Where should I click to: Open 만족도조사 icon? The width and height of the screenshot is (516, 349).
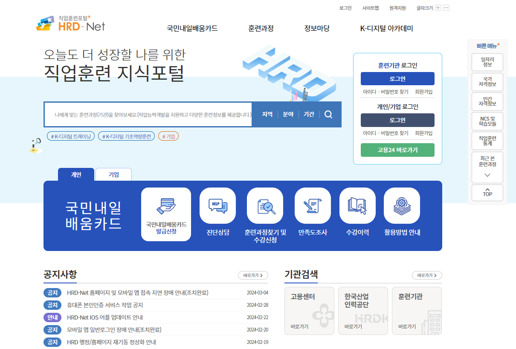[x=313, y=205]
